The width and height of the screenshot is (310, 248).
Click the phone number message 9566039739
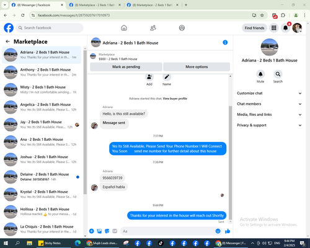[x=112, y=178]
